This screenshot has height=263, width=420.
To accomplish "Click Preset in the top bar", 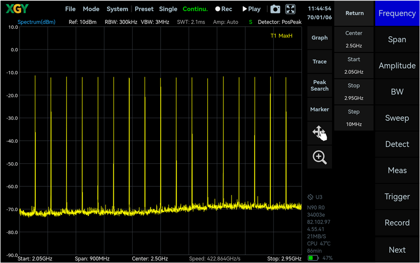I will coord(144,9).
